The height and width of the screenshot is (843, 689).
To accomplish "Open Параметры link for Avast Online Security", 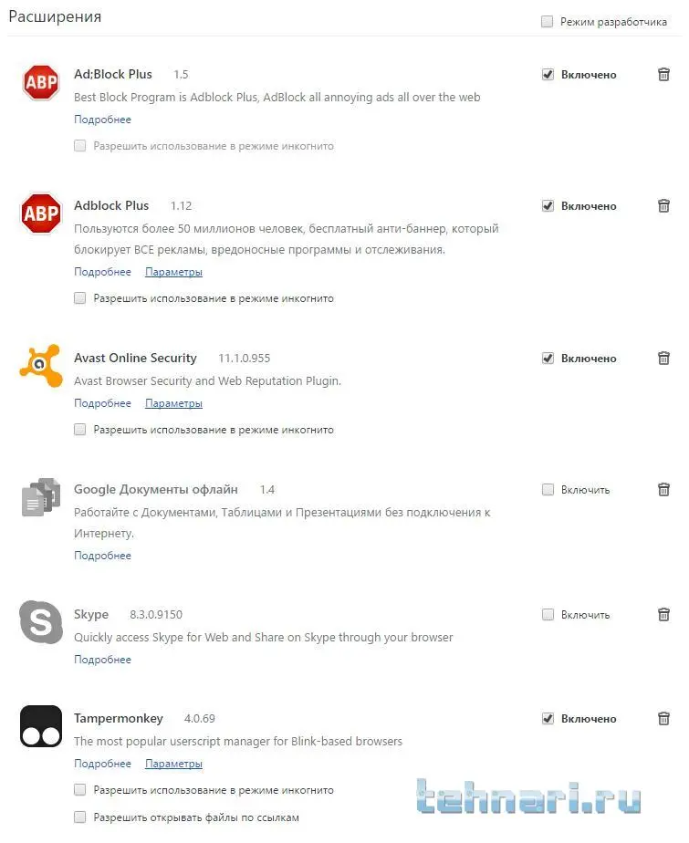I will (x=173, y=403).
